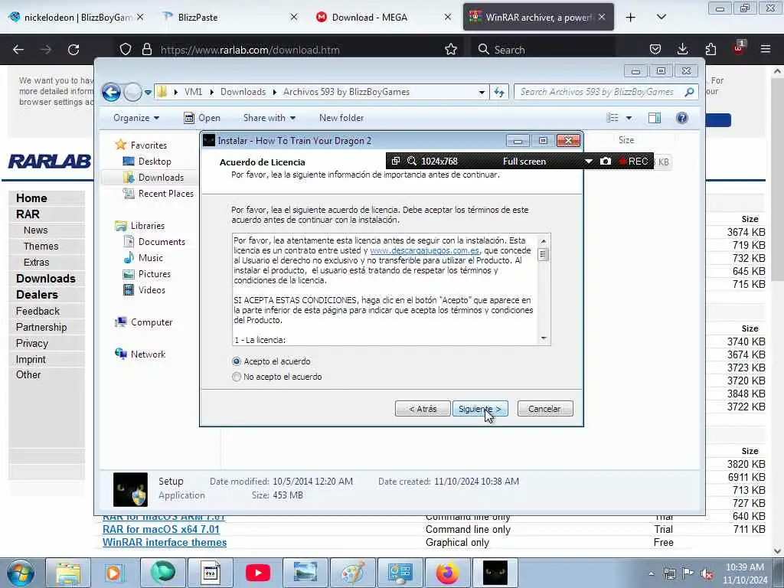Select Downloads in Explorer Favorites
This screenshot has width=784, height=588.
161,178
